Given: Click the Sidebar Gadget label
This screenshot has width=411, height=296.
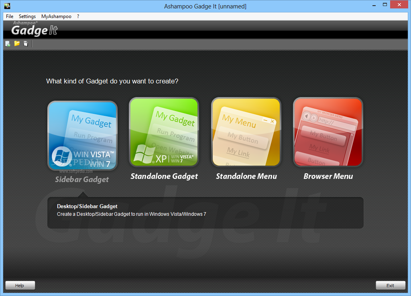Looking at the screenshot, I should [82, 179].
